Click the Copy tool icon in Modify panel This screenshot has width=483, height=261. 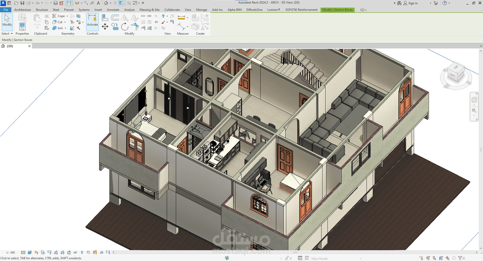[115, 26]
